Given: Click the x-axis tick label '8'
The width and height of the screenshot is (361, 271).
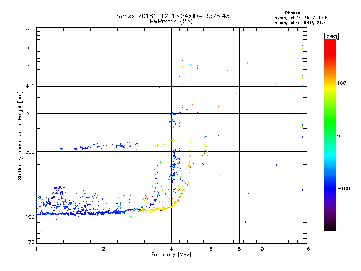Looking at the screenshot, I should tap(239, 249).
